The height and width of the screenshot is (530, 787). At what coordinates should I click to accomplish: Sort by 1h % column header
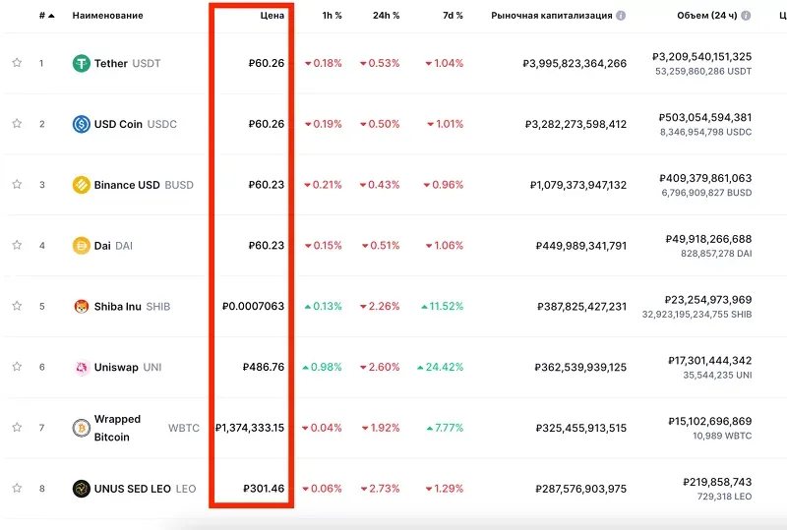[x=332, y=16]
